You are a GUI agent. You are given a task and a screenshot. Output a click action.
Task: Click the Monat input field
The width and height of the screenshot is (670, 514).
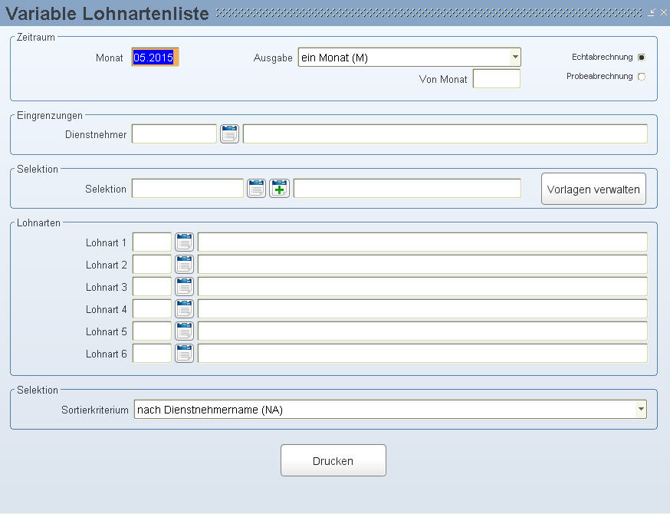(155, 58)
